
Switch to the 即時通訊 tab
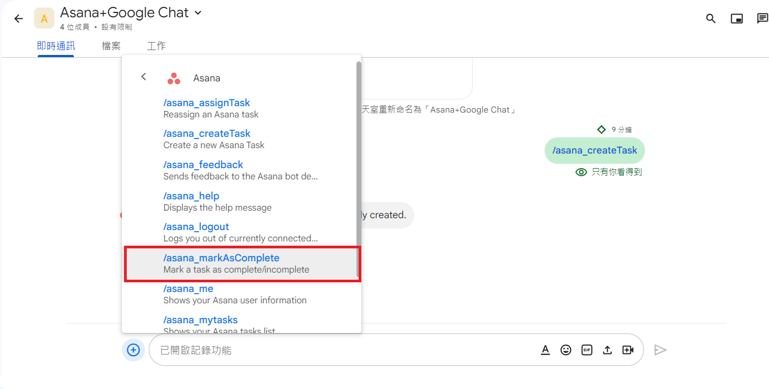click(x=56, y=46)
